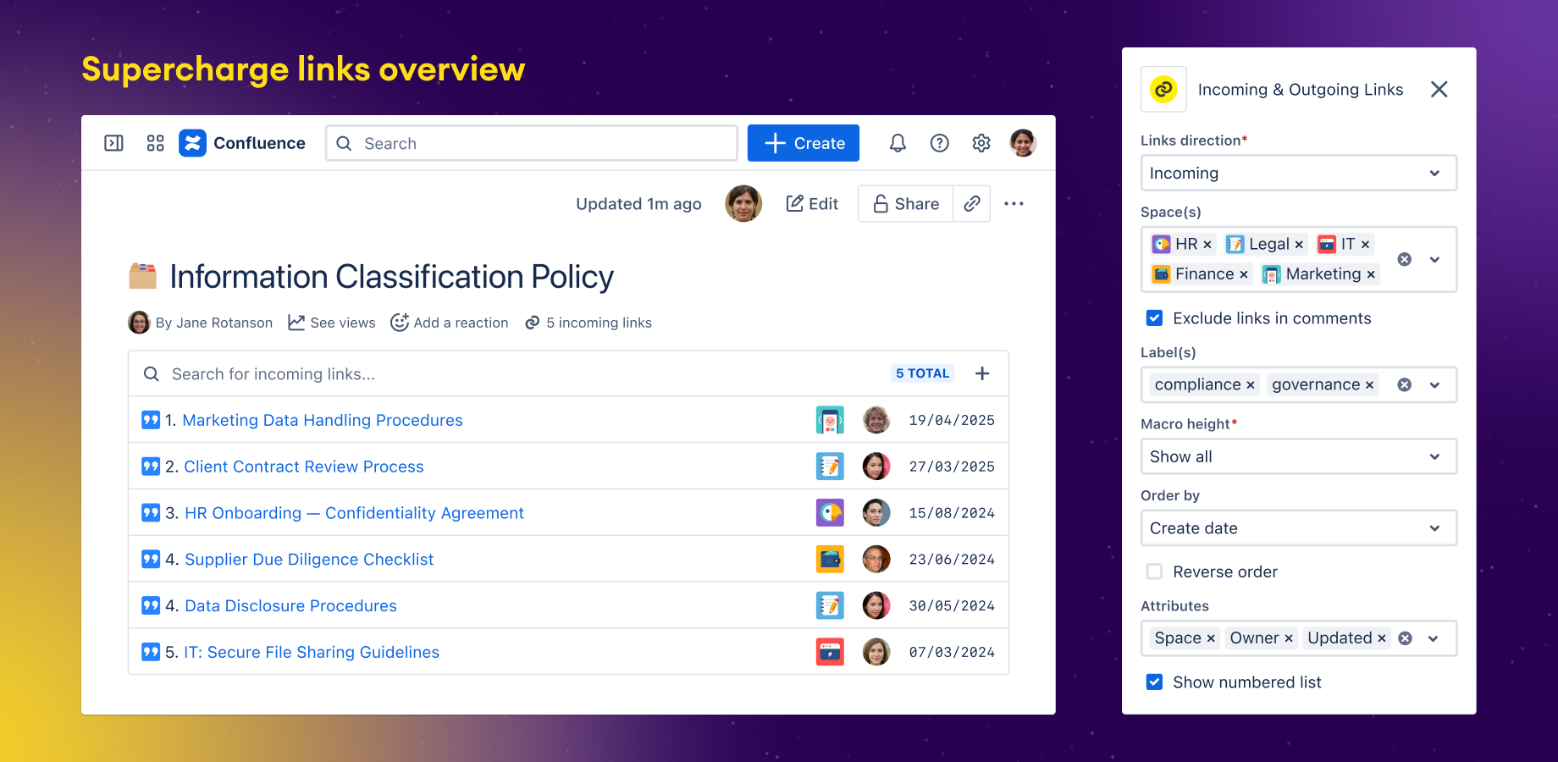This screenshot has height=762, width=1558.
Task: Click the Search for incoming links field
Action: pos(508,374)
